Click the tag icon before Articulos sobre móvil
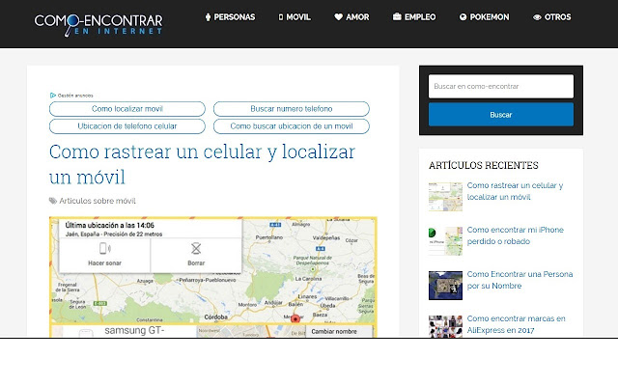618x386 pixels. (53, 201)
